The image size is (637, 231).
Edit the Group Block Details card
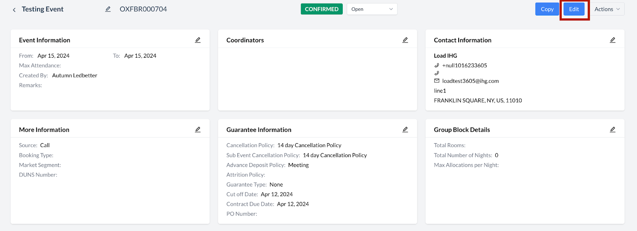tap(613, 130)
